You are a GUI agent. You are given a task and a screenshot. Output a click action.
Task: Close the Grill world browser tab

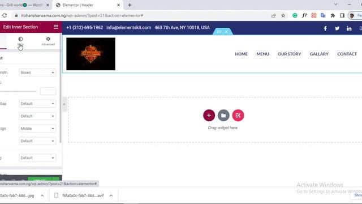tap(48, 5)
